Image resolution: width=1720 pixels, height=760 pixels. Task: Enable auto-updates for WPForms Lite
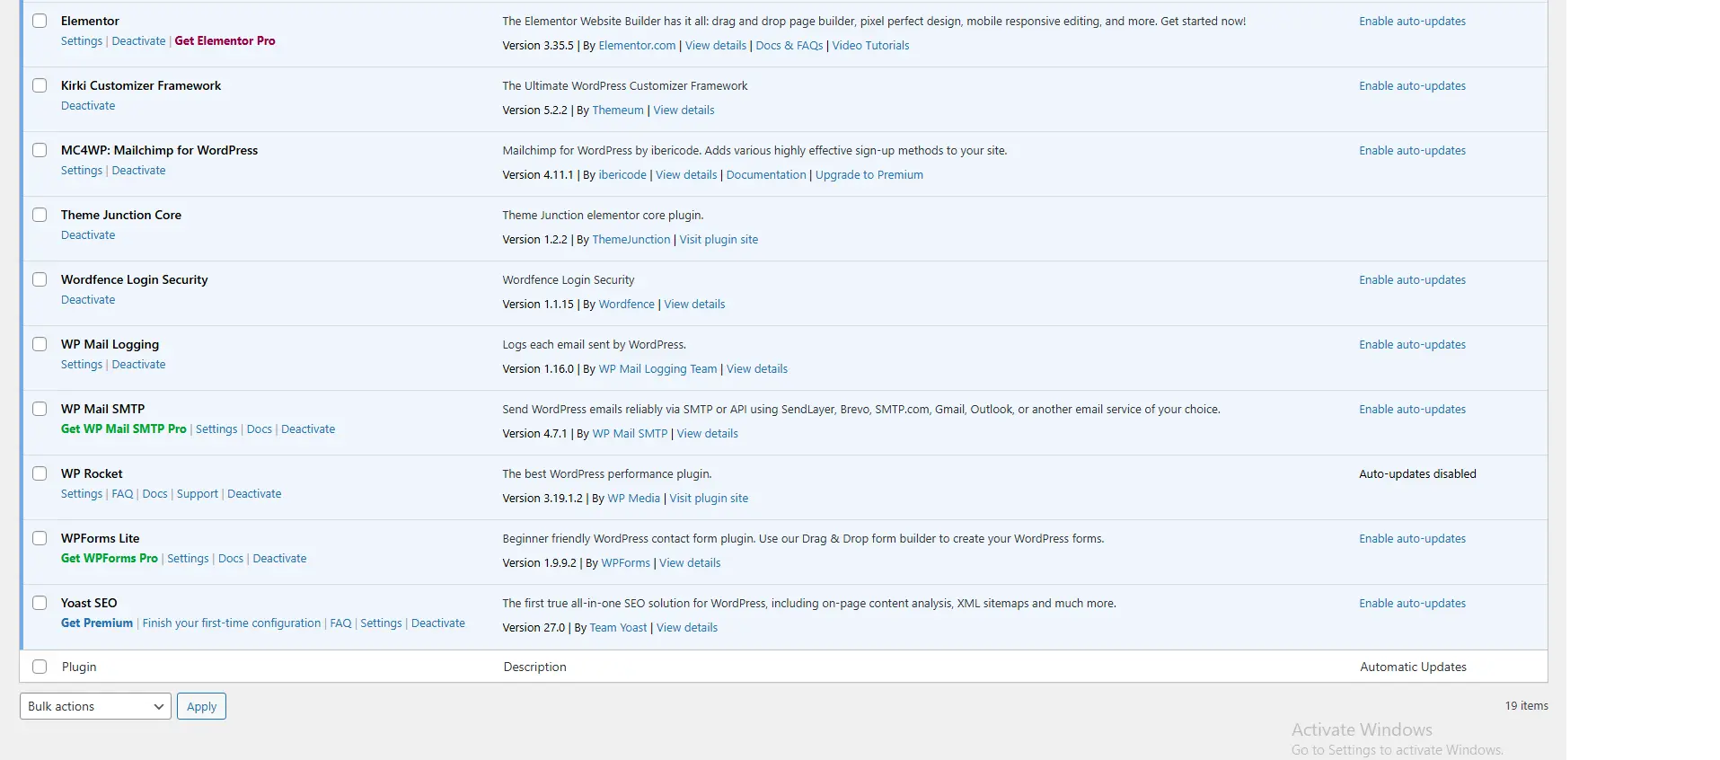click(x=1412, y=539)
